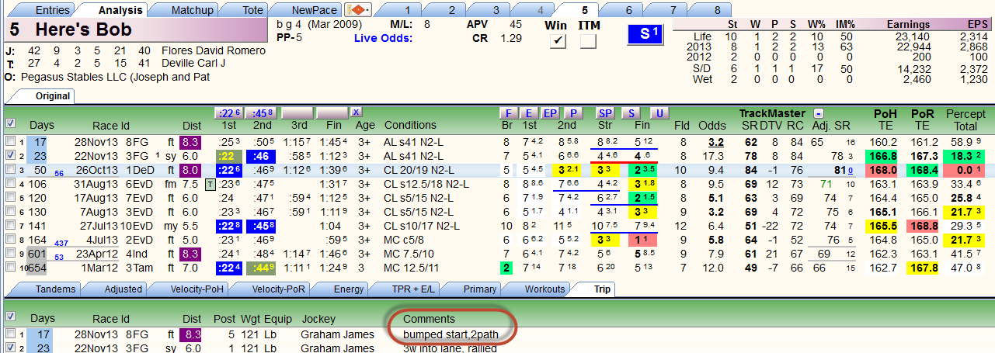Check the 1Mar12 3Tam row checkbox
Image resolution: width=995 pixels, height=353 pixels.
(x=9, y=267)
